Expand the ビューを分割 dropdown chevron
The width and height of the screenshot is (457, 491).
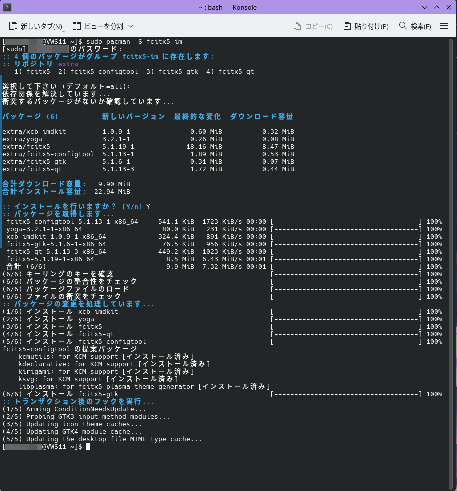click(x=131, y=26)
